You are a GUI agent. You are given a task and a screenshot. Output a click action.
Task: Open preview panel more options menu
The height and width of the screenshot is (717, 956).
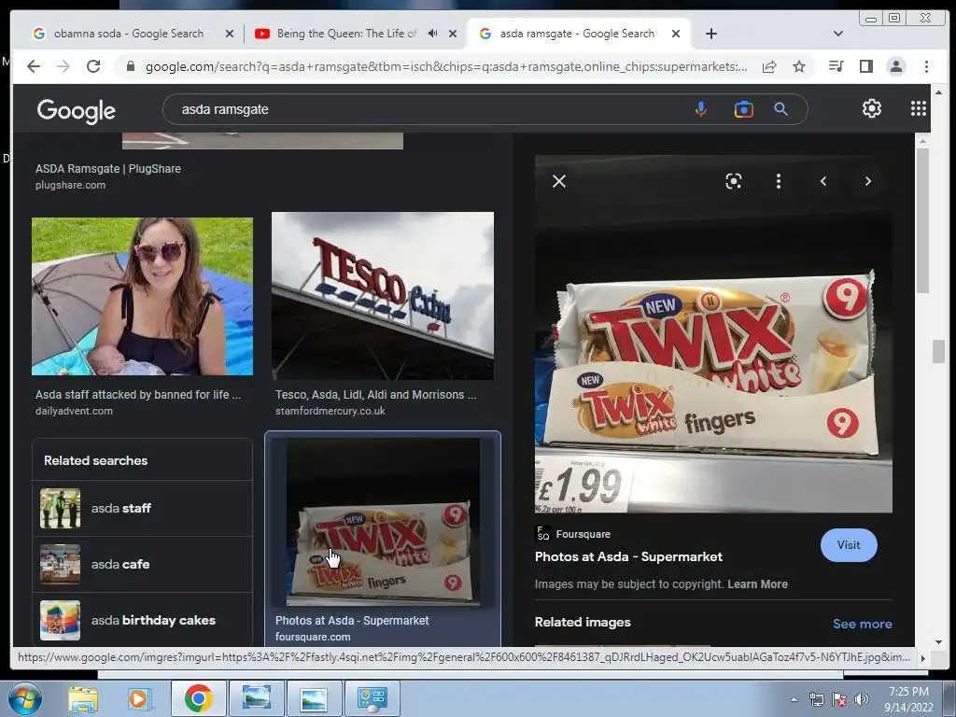click(778, 181)
